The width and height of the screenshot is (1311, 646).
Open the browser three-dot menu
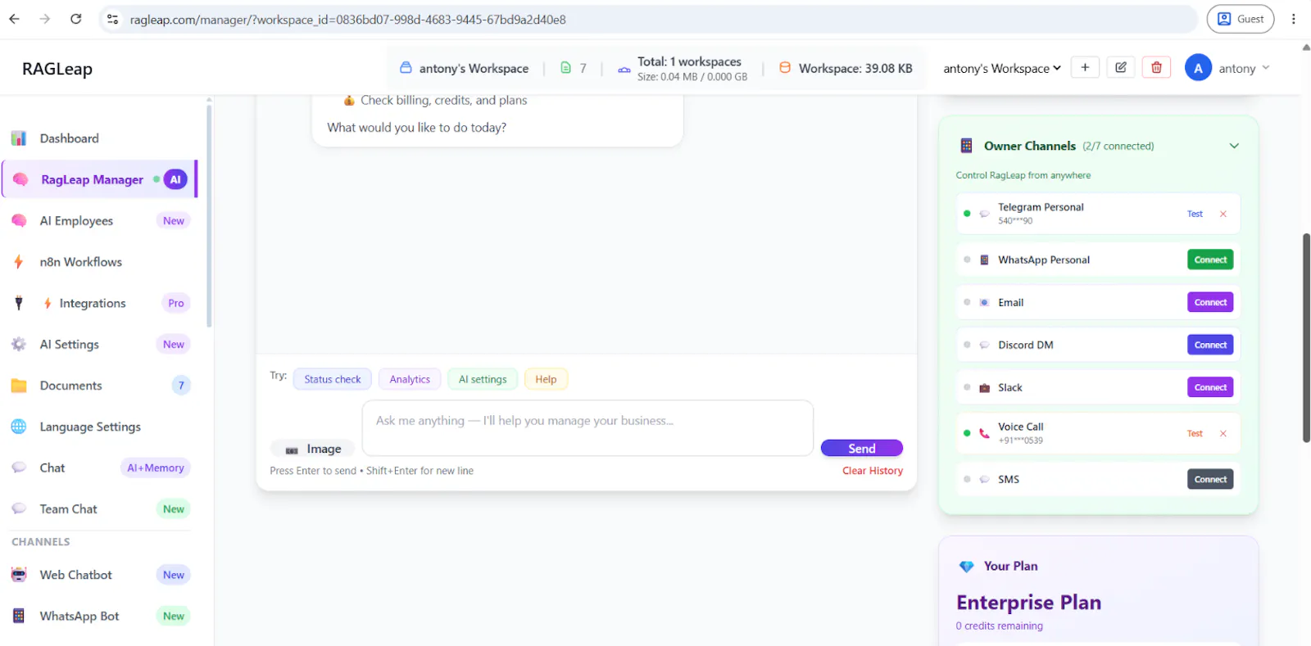coord(1294,19)
